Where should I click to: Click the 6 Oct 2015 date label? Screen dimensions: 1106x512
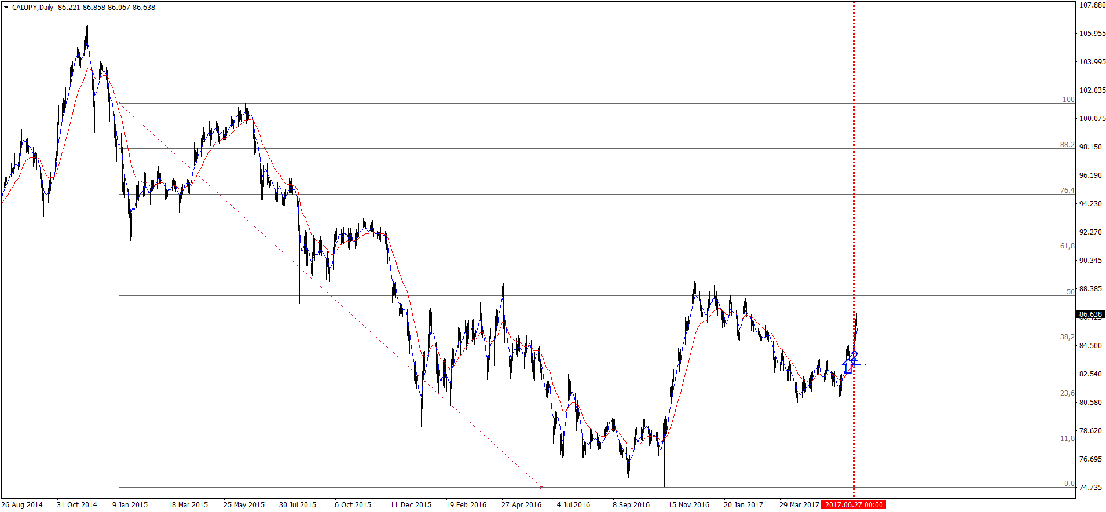pyautogui.click(x=353, y=505)
